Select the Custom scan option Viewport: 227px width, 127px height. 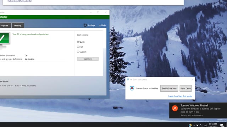click(x=82, y=52)
